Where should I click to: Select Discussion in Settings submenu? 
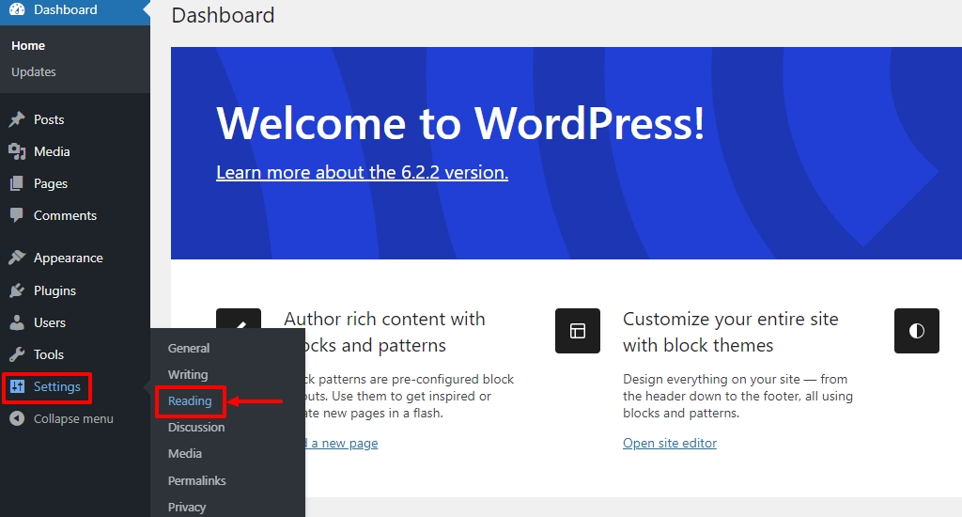pos(196,427)
